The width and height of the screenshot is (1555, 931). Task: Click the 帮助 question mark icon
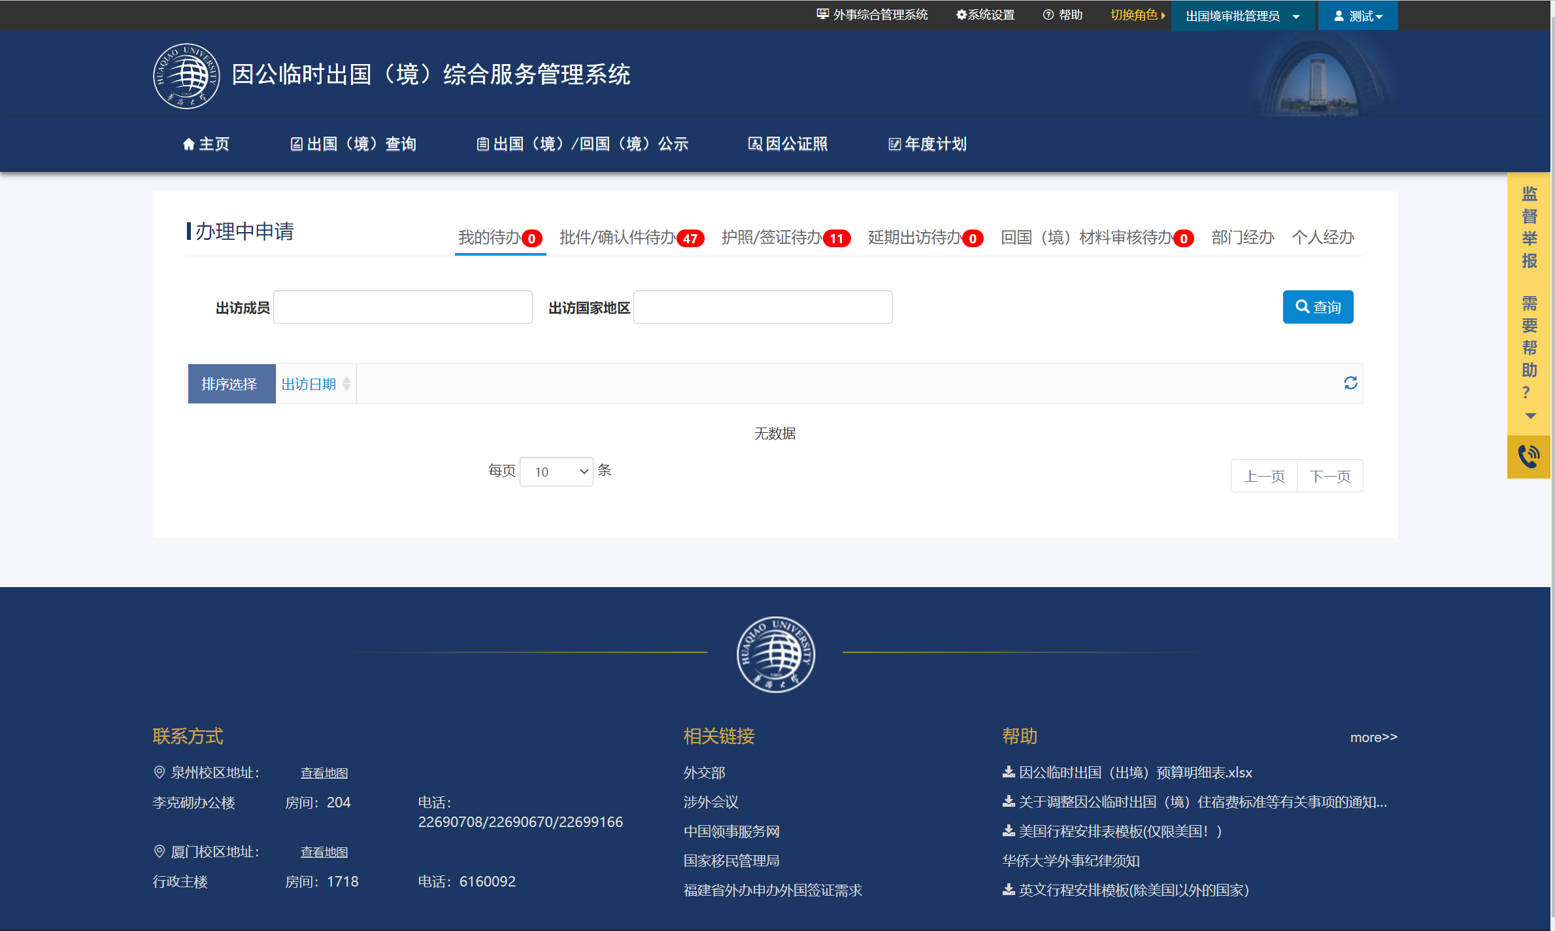[1048, 14]
